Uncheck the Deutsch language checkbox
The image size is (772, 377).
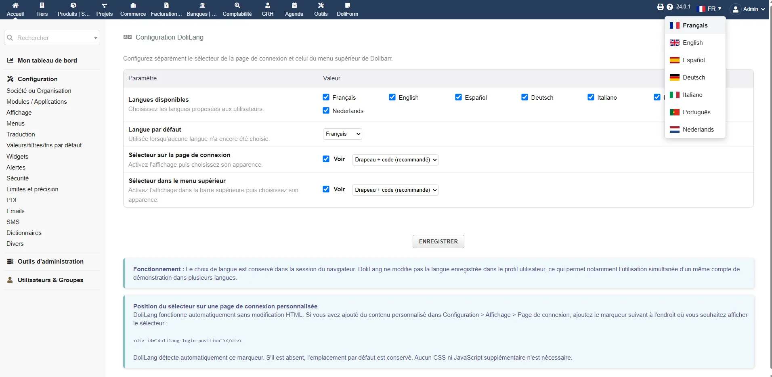[x=524, y=97]
